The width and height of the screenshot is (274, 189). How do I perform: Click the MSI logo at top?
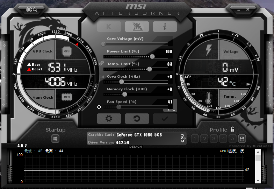coord(136,7)
